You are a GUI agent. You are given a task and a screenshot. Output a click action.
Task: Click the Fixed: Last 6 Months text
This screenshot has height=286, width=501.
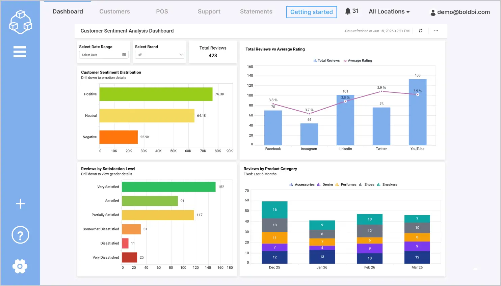coord(260,174)
